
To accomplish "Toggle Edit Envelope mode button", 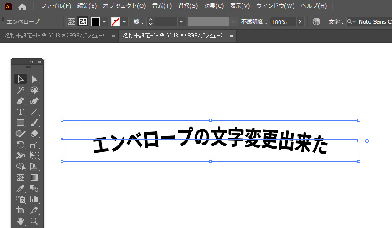I will point(71,22).
